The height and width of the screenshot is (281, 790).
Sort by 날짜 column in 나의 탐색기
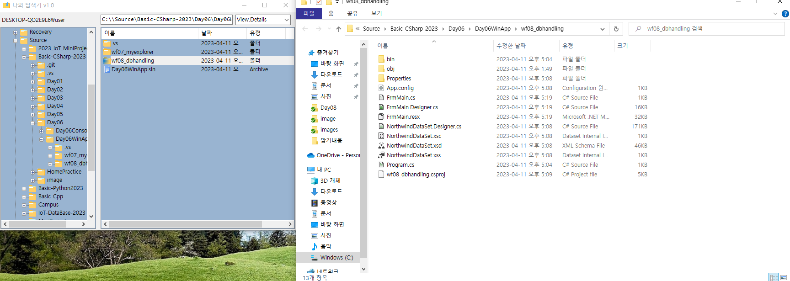pyautogui.click(x=222, y=33)
